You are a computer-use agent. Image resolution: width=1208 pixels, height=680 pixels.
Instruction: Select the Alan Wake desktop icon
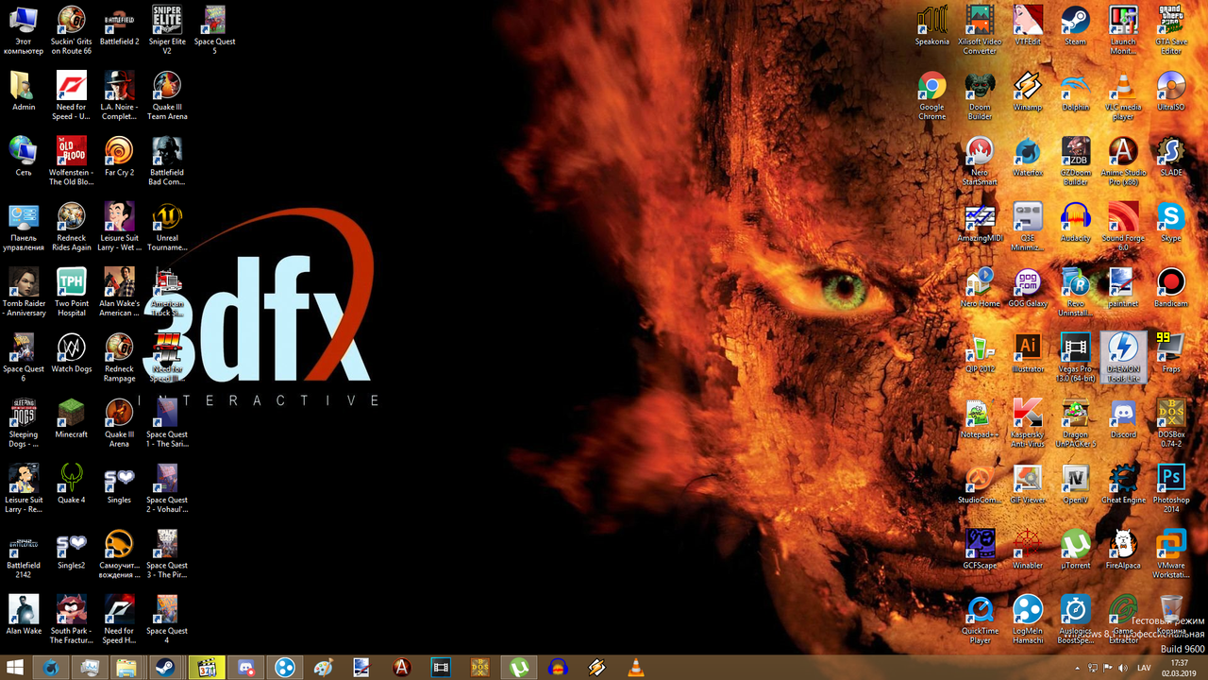[24, 615]
